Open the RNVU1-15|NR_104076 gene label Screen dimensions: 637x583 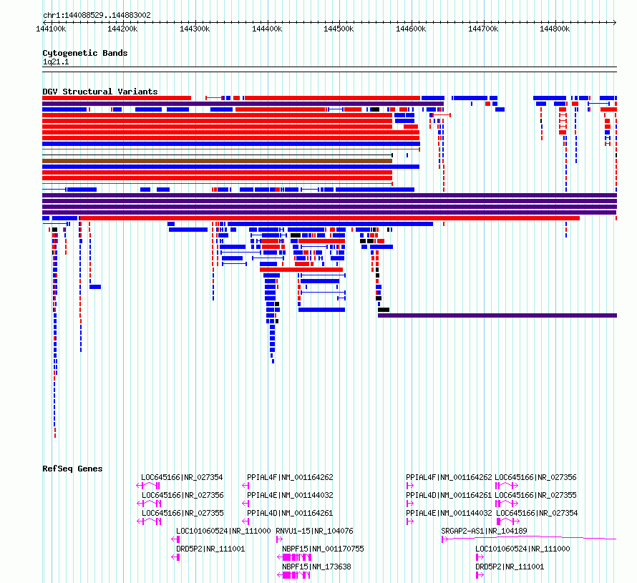pos(314,531)
